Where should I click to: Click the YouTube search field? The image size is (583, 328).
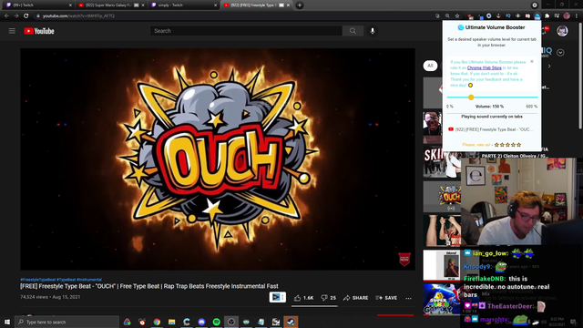point(246,31)
